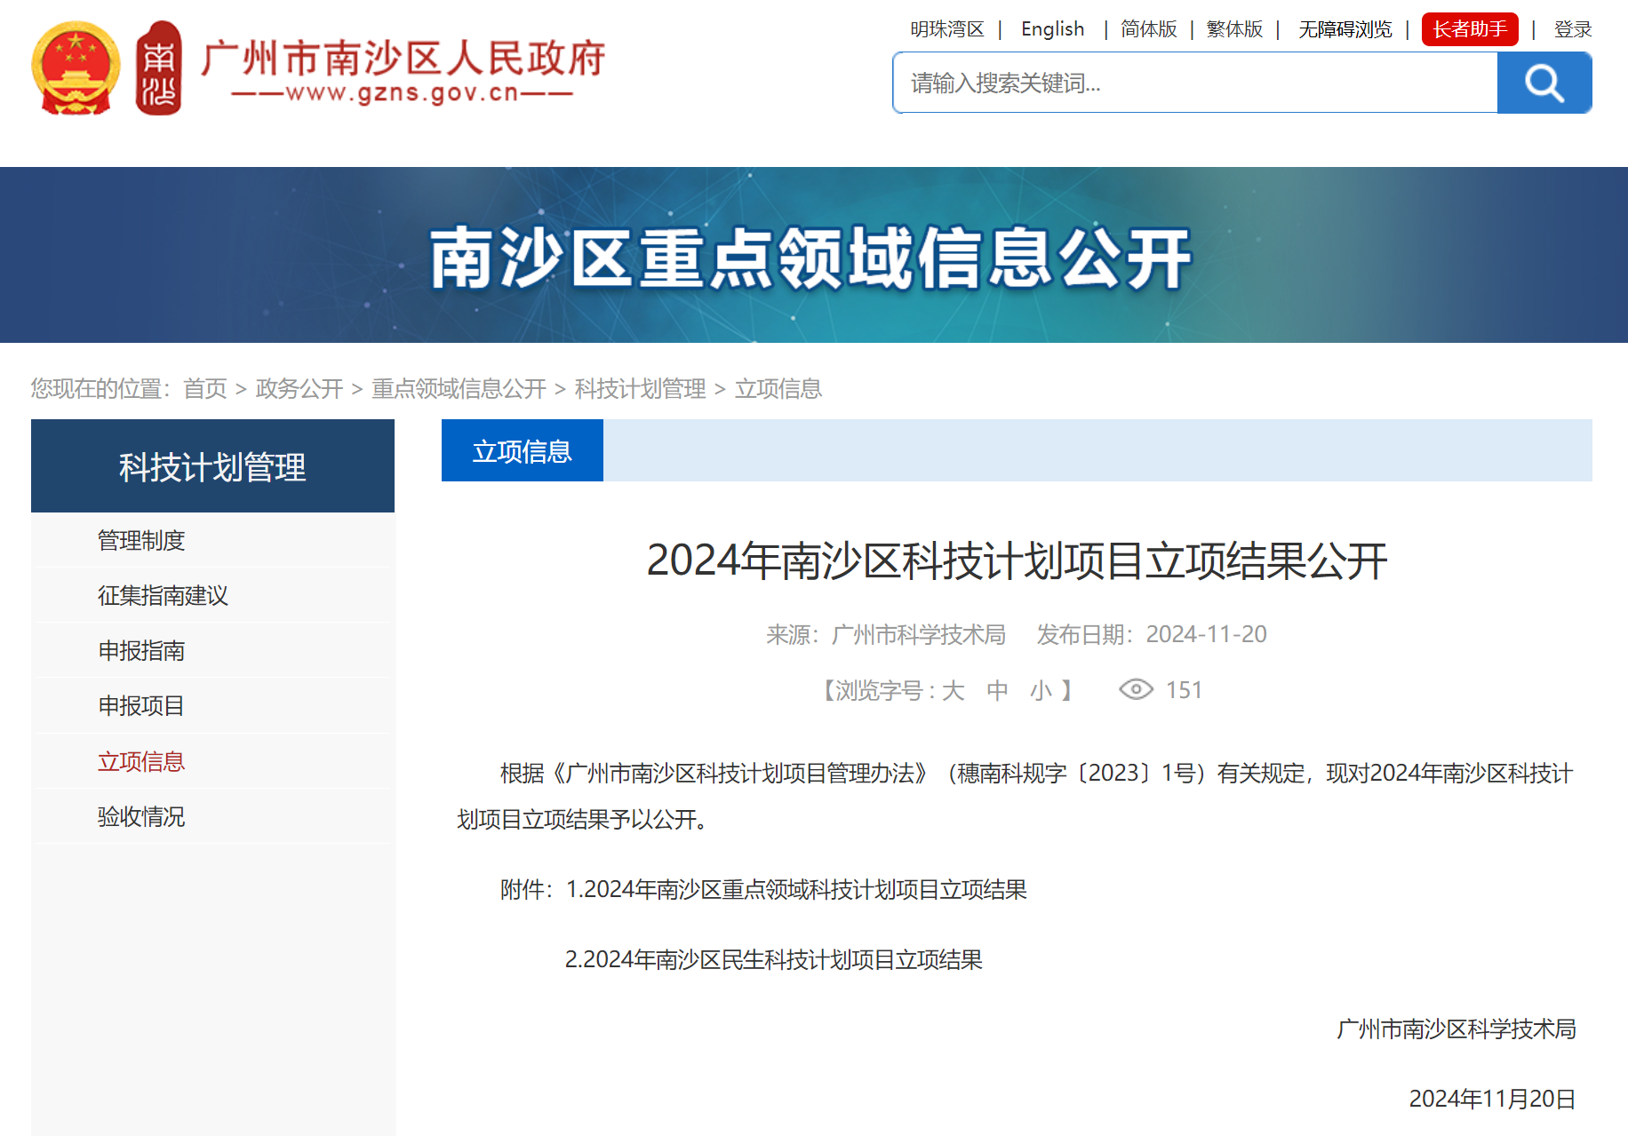Screen dimensions: 1628x1136
Task: Click the eye view-count icon
Action: tap(1135, 689)
